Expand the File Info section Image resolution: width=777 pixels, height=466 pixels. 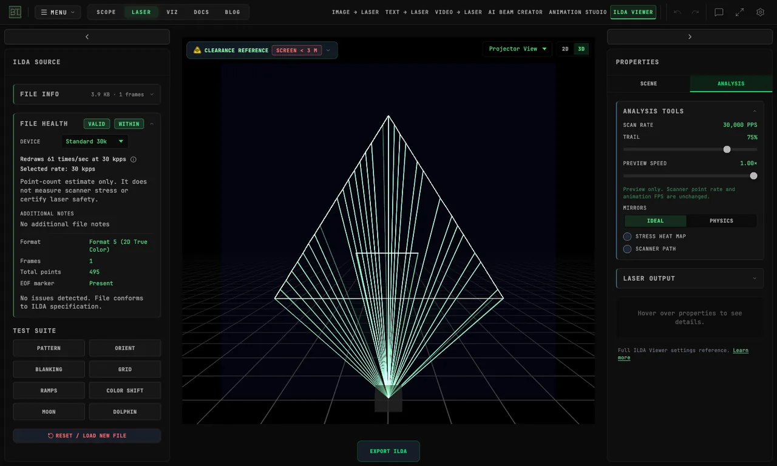87,94
